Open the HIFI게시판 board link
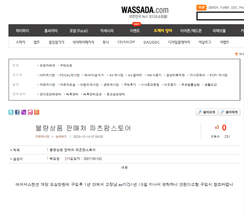Screen dimensions: 244x214 click(x=47, y=75)
